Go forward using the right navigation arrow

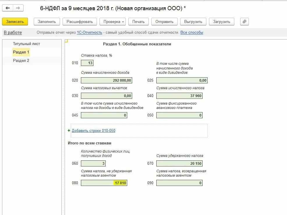point(19,8)
